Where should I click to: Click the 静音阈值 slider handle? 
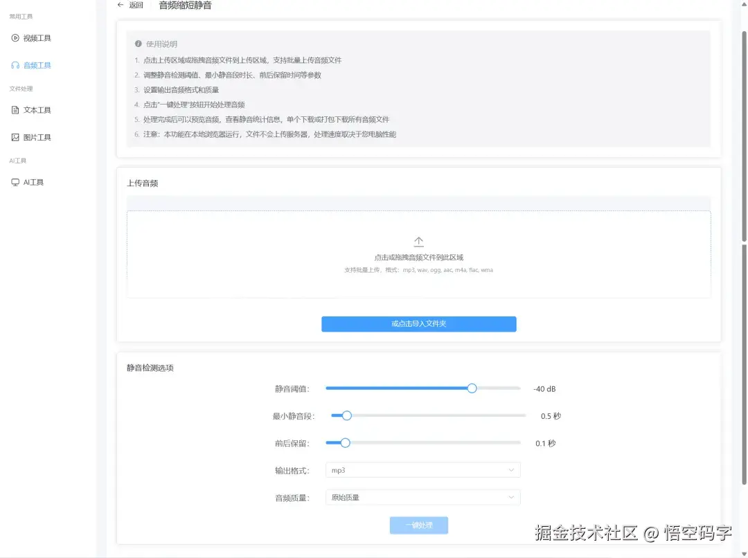(x=472, y=388)
